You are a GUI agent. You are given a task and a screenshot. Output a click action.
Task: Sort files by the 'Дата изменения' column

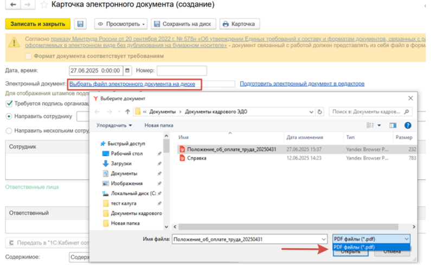pyautogui.click(x=305, y=138)
